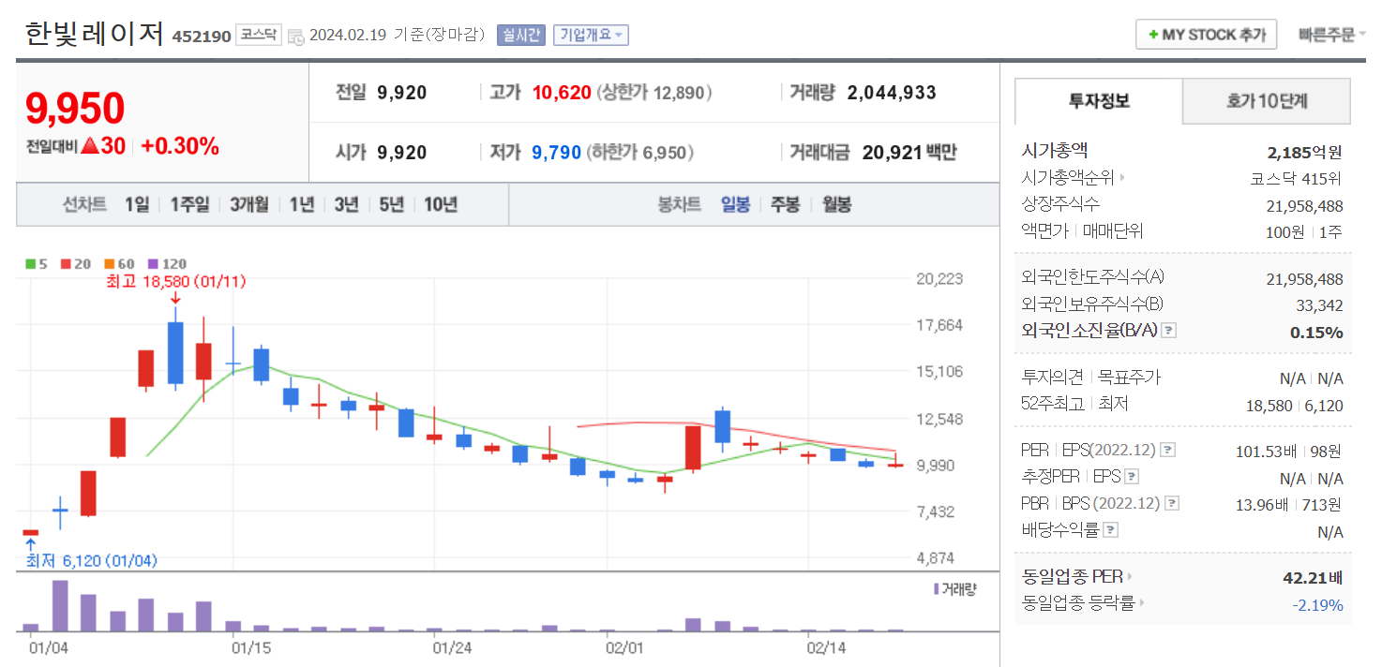Click the +0.30% change rate
The height and width of the screenshot is (667, 1382).
(181, 146)
